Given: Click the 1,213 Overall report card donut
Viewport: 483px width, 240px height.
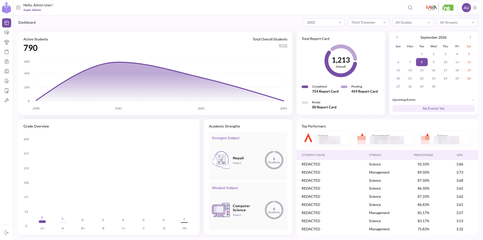Looking at the screenshot, I should pos(341,61).
